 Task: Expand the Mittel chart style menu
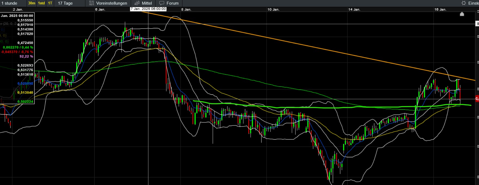147,3
